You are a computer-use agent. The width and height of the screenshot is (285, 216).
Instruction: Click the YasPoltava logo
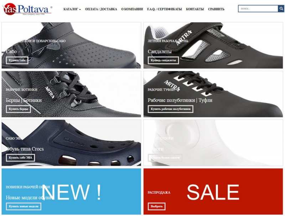coord(27,9)
